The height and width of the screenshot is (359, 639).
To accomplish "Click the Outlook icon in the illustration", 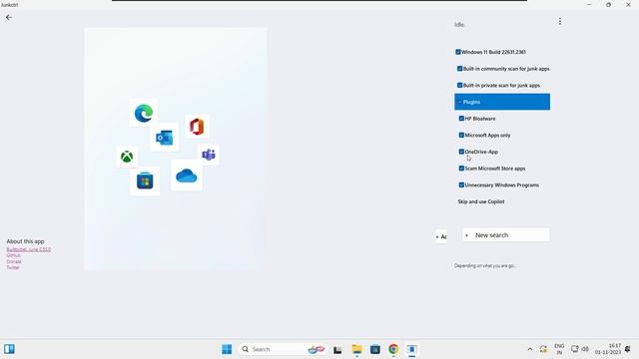I will click(x=164, y=138).
